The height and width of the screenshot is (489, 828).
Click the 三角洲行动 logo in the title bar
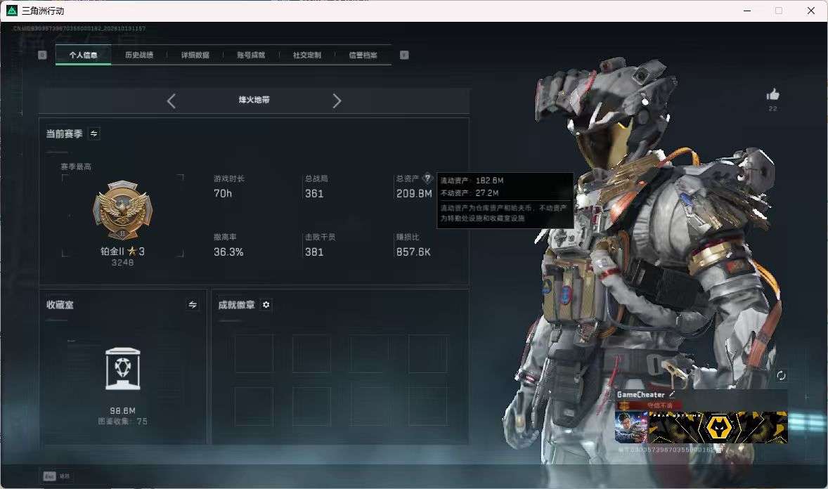click(12, 11)
